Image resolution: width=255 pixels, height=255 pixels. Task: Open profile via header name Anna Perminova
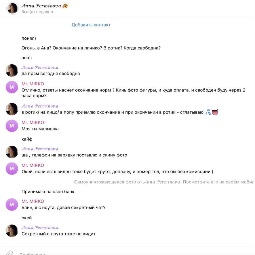41,6
